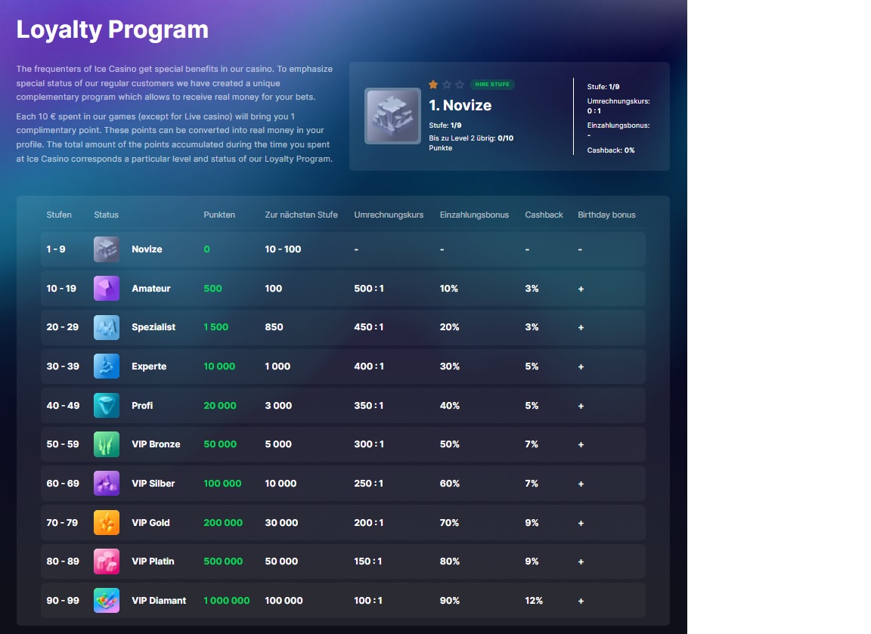This screenshot has width=871, height=634.
Task: Click the VIP Silber purple crystals icon
Action: (106, 484)
